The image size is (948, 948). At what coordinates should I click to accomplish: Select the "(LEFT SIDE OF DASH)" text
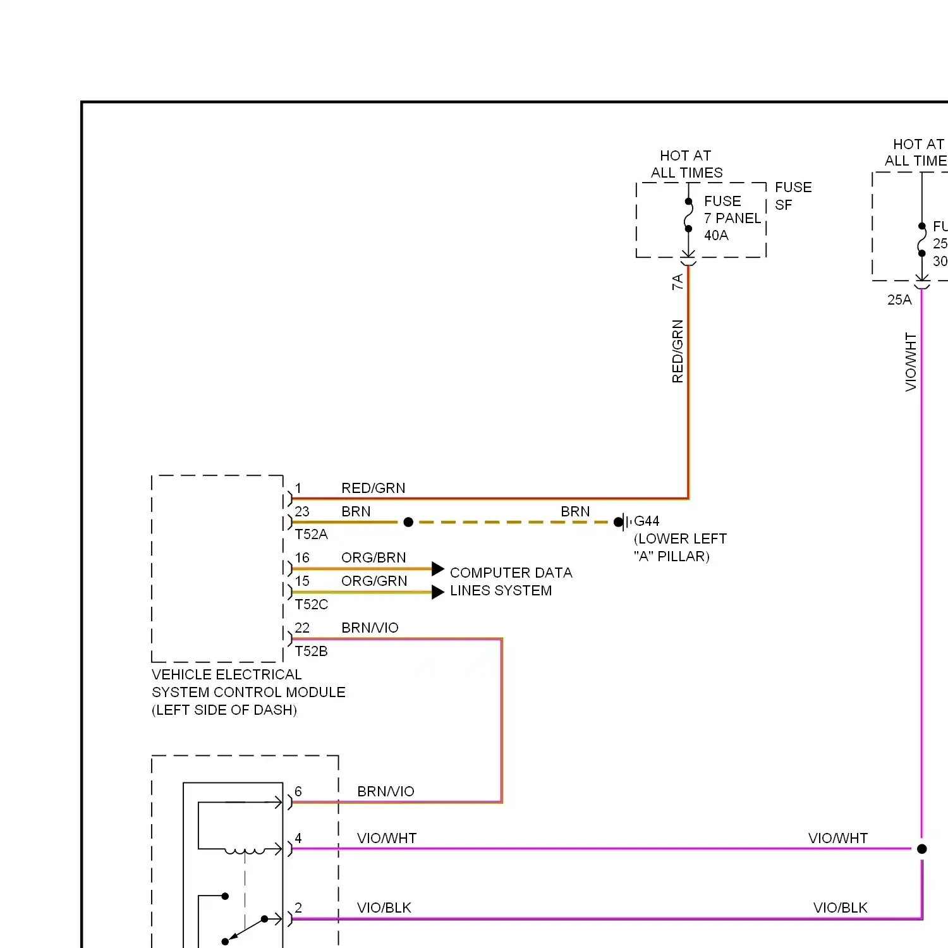pos(224,710)
